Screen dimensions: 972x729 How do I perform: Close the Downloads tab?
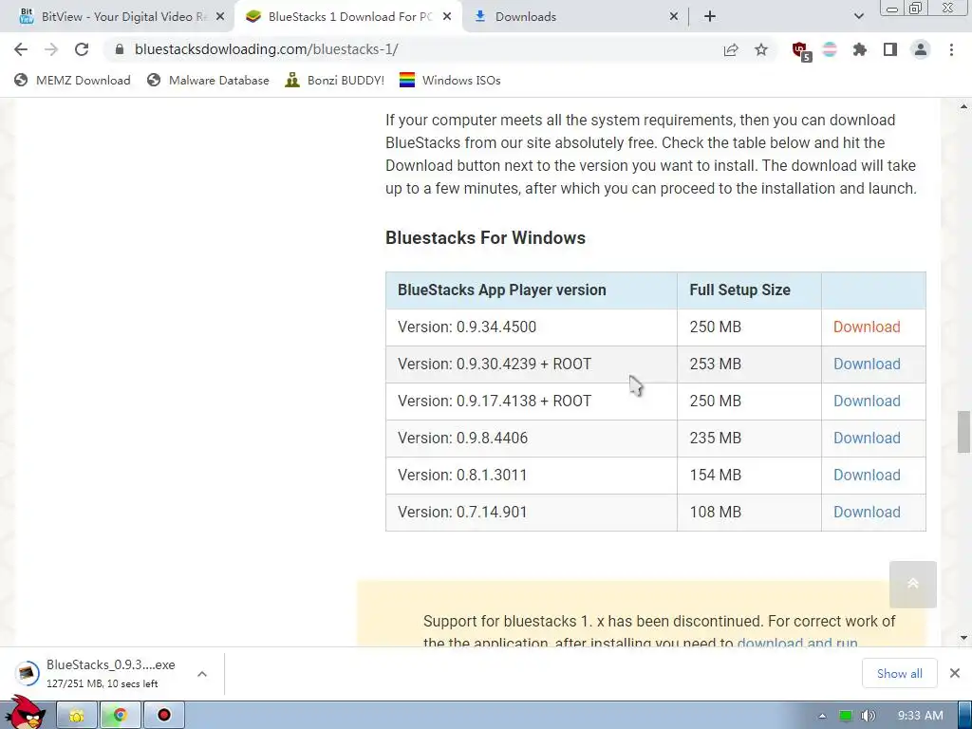click(x=674, y=17)
